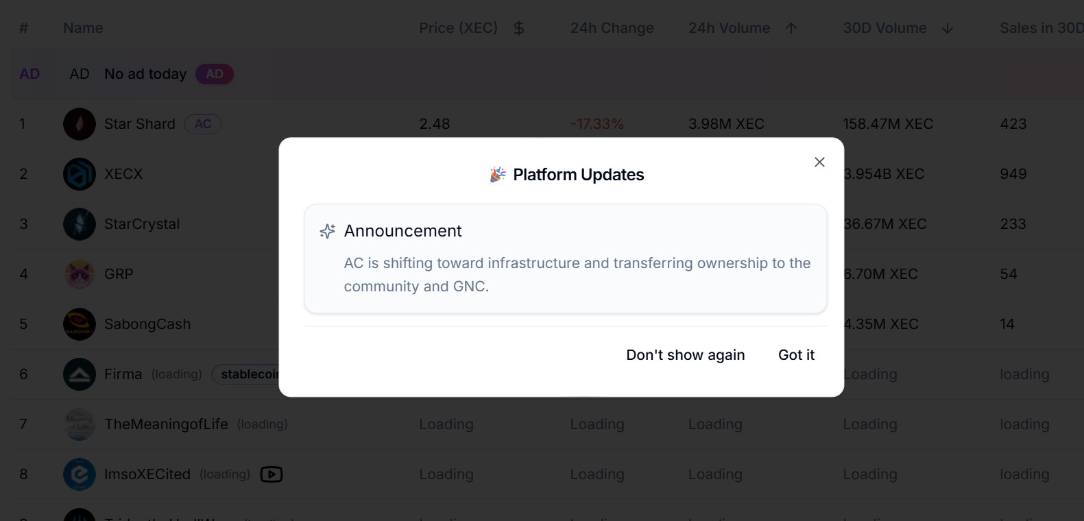Image resolution: width=1084 pixels, height=521 pixels.
Task: Toggle price currency with dollar icon
Action: pos(519,28)
